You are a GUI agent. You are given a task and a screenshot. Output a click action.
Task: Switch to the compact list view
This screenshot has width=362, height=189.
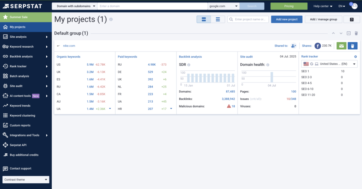pyautogui.click(x=218, y=19)
